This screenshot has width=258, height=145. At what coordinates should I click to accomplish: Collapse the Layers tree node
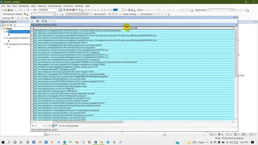point(2,29)
